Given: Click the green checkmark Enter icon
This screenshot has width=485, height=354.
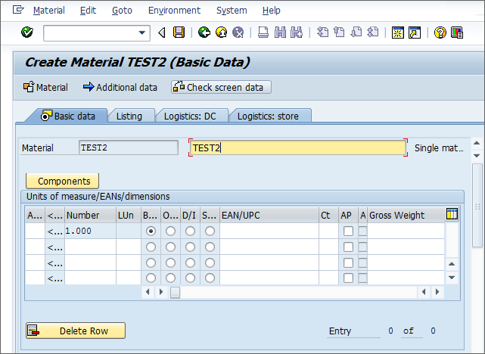Looking at the screenshot, I should tap(27, 33).
